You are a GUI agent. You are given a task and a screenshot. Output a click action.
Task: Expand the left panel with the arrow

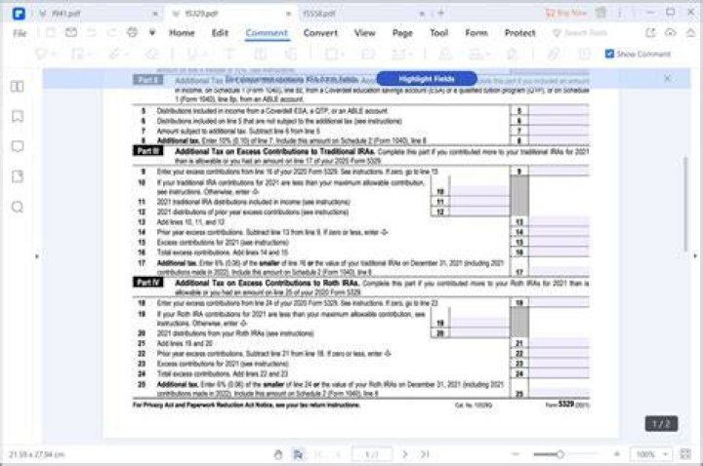click(37, 256)
